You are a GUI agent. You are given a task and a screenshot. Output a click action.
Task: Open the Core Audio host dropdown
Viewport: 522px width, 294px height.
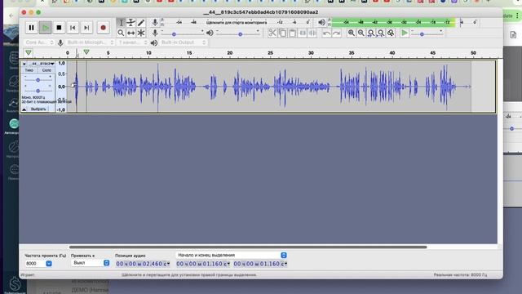(39, 42)
